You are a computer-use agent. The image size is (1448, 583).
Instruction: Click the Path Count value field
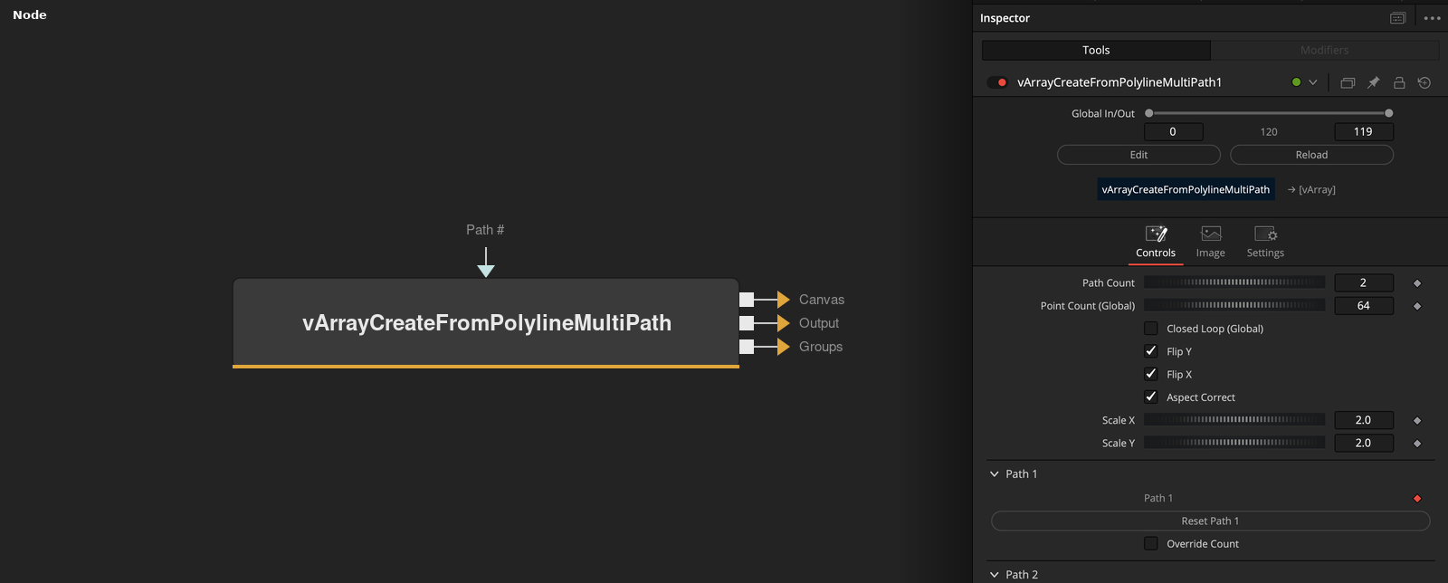[1363, 282]
